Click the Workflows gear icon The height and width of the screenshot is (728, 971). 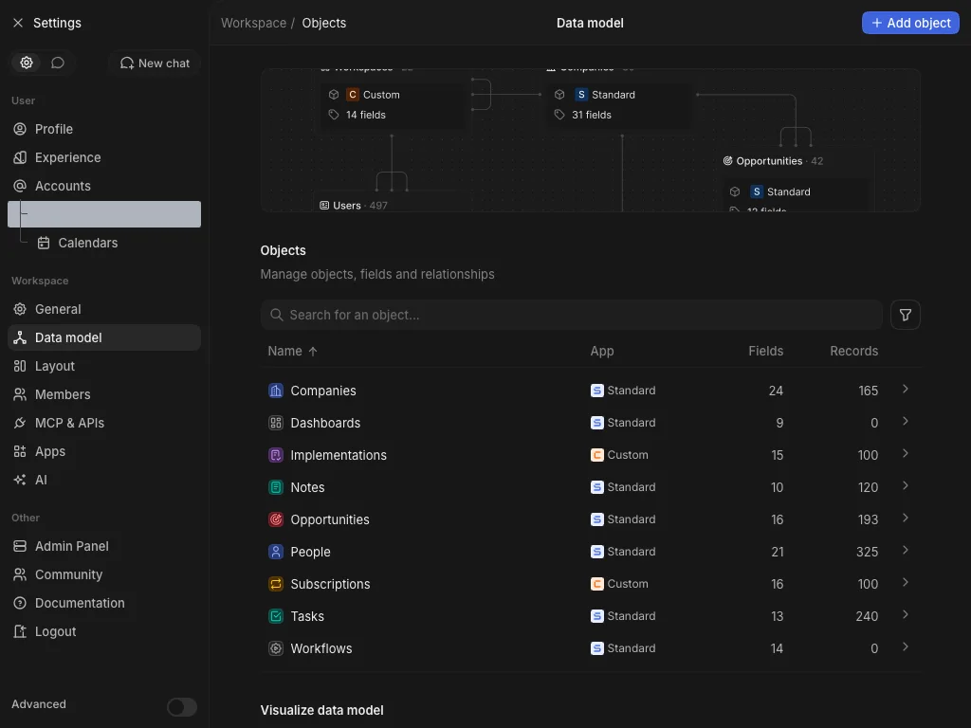(x=276, y=648)
